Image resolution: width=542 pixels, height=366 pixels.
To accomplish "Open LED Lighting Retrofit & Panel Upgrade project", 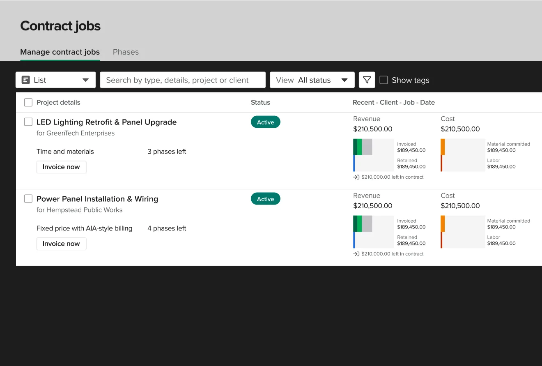I will point(106,122).
